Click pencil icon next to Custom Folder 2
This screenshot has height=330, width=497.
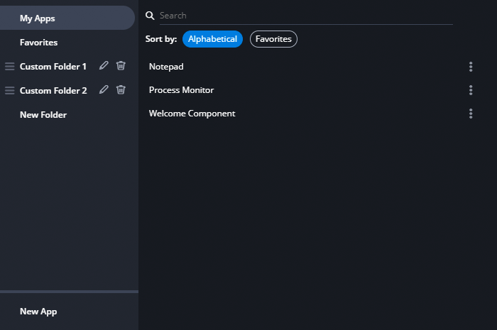(x=104, y=89)
